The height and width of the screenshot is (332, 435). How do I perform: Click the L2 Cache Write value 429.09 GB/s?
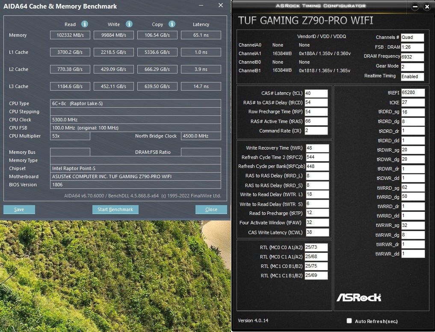(x=114, y=69)
